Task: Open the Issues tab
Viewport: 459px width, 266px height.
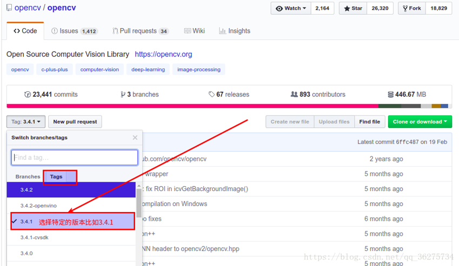Action: [75, 31]
